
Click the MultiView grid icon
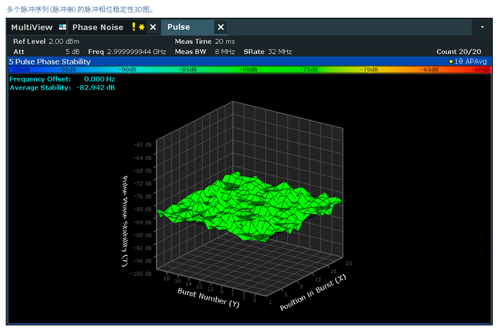tap(62, 27)
